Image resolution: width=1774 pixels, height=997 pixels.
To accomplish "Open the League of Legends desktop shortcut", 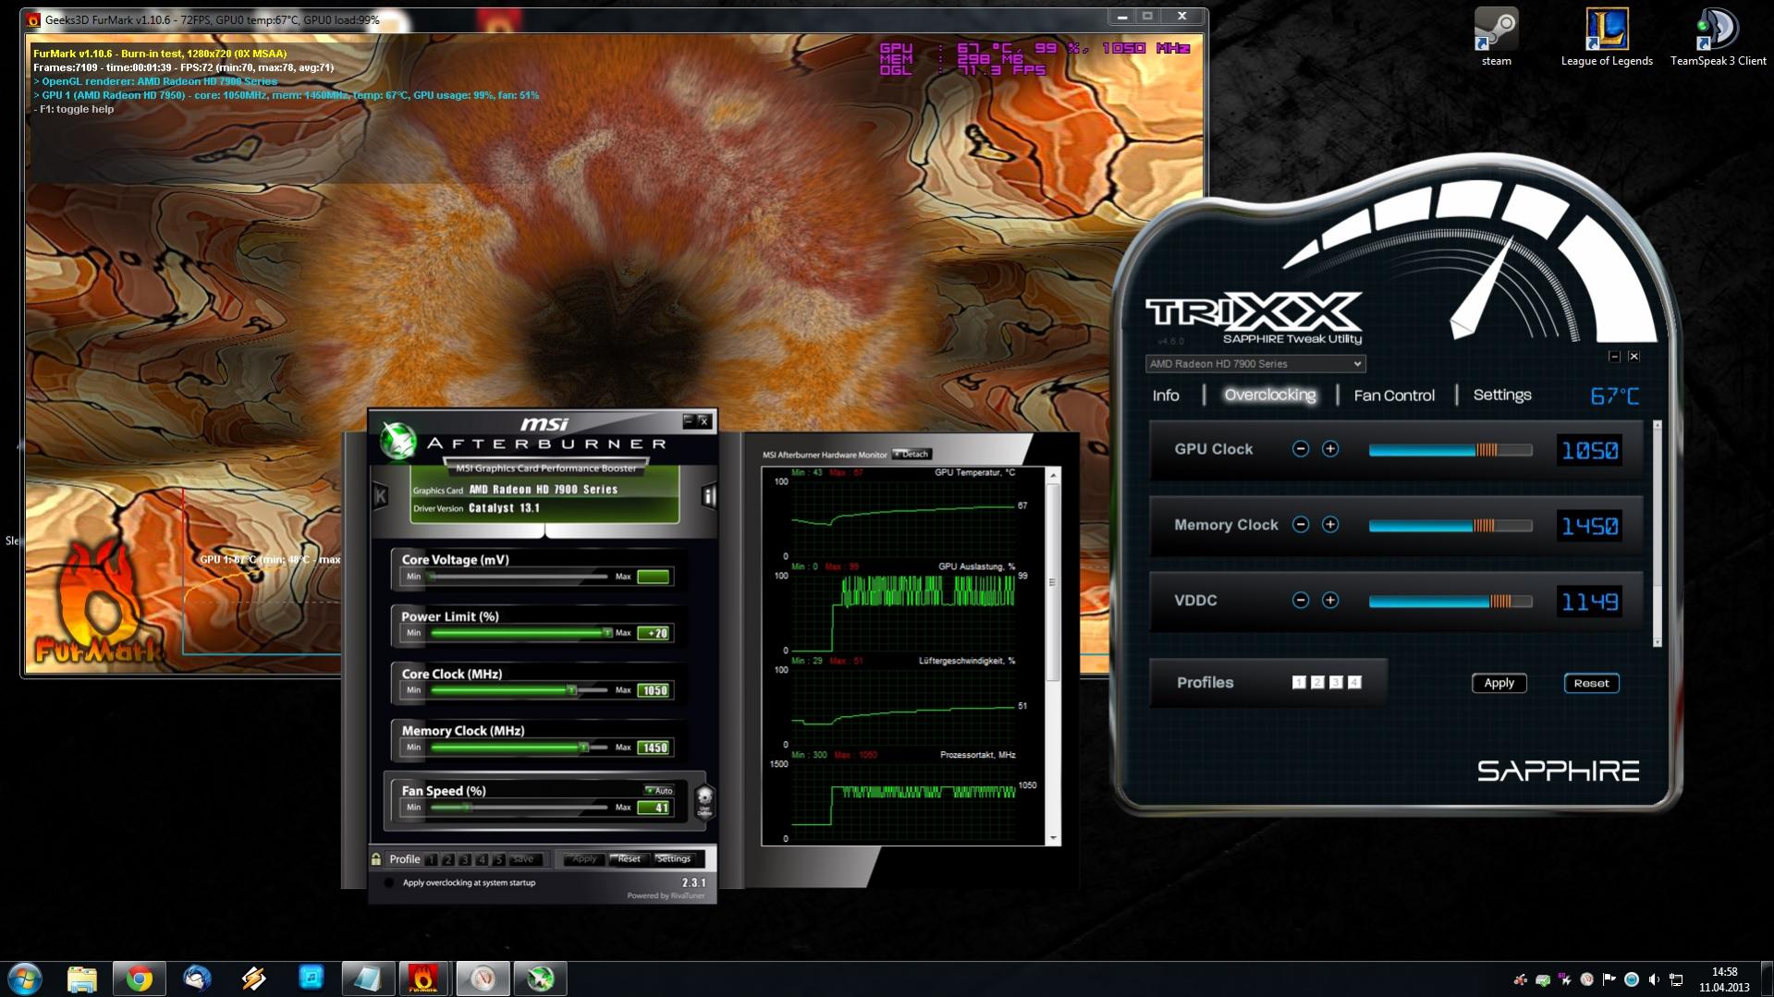I will tap(1607, 37).
